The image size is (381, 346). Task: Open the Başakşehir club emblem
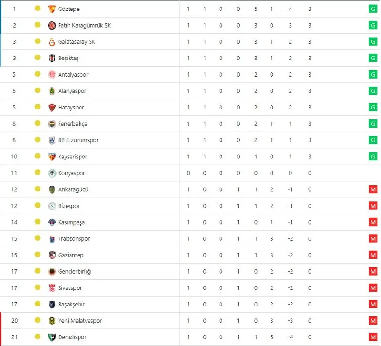click(52, 304)
